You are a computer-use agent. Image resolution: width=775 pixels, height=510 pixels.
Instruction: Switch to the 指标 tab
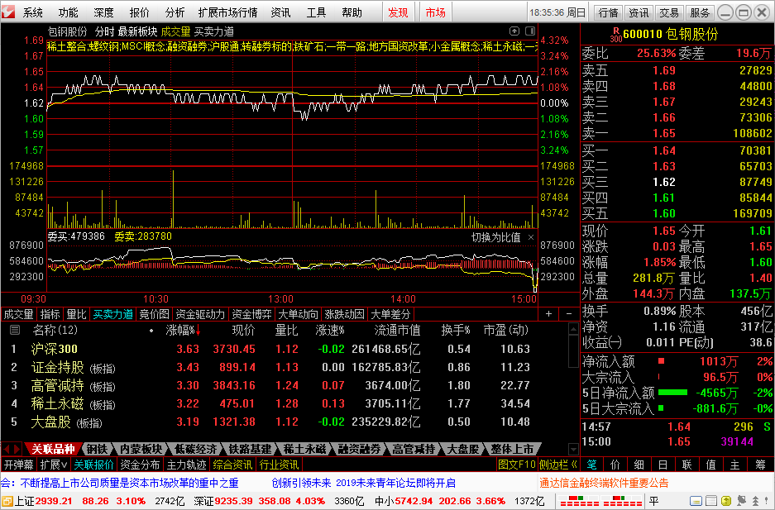[50, 314]
